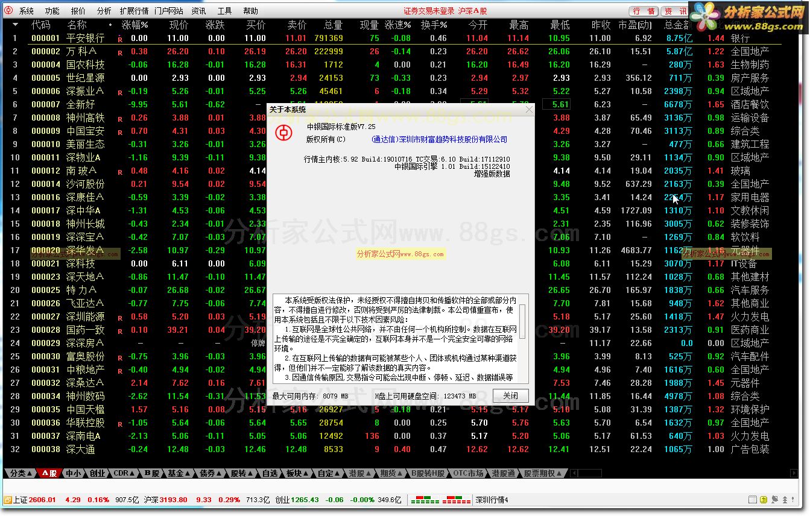Click the red application logo icon at top-left
This screenshot has height=516, width=810.
pos(9,11)
